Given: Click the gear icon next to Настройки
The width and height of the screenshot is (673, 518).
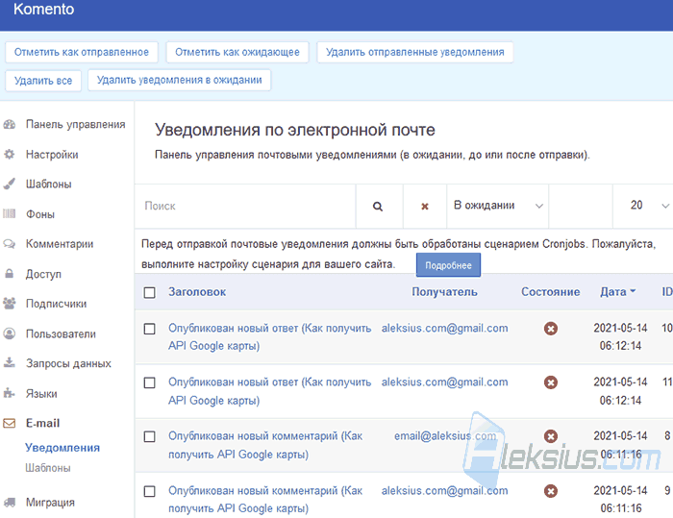Looking at the screenshot, I should [10, 154].
